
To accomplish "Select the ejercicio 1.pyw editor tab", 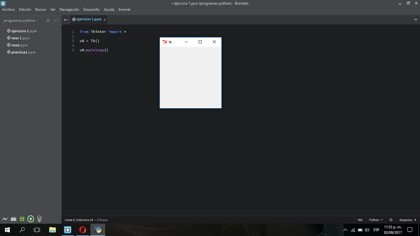I will click(89, 19).
